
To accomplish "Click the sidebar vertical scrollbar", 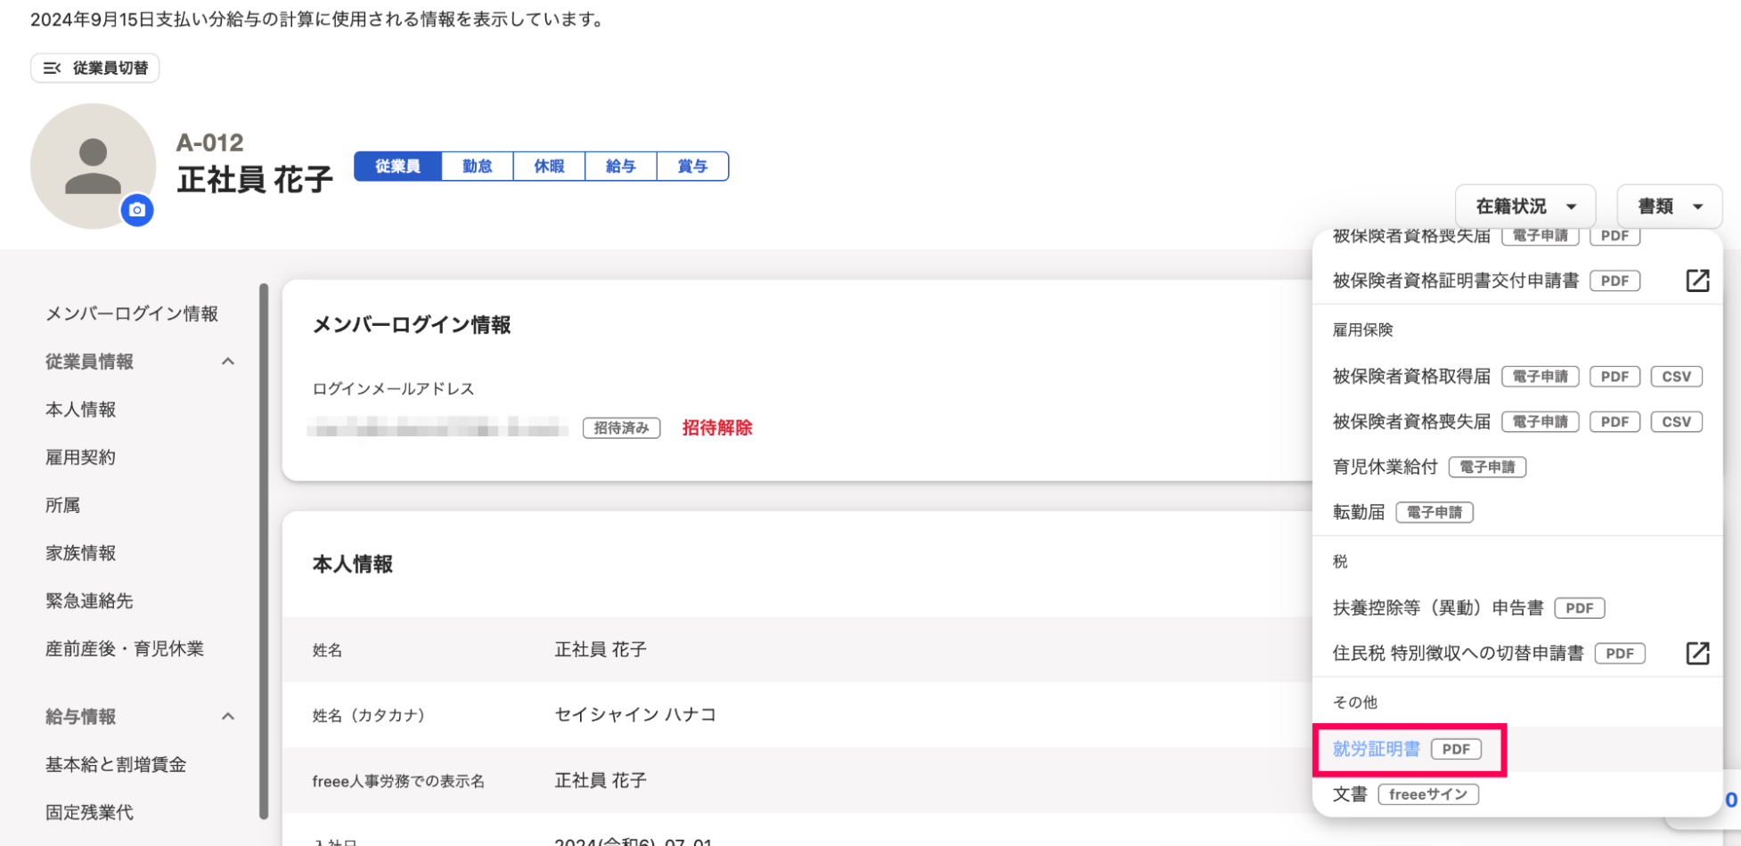I will click(264, 552).
